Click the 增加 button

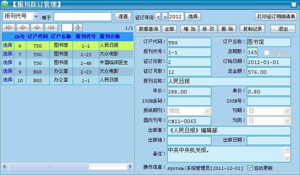pos(189,29)
